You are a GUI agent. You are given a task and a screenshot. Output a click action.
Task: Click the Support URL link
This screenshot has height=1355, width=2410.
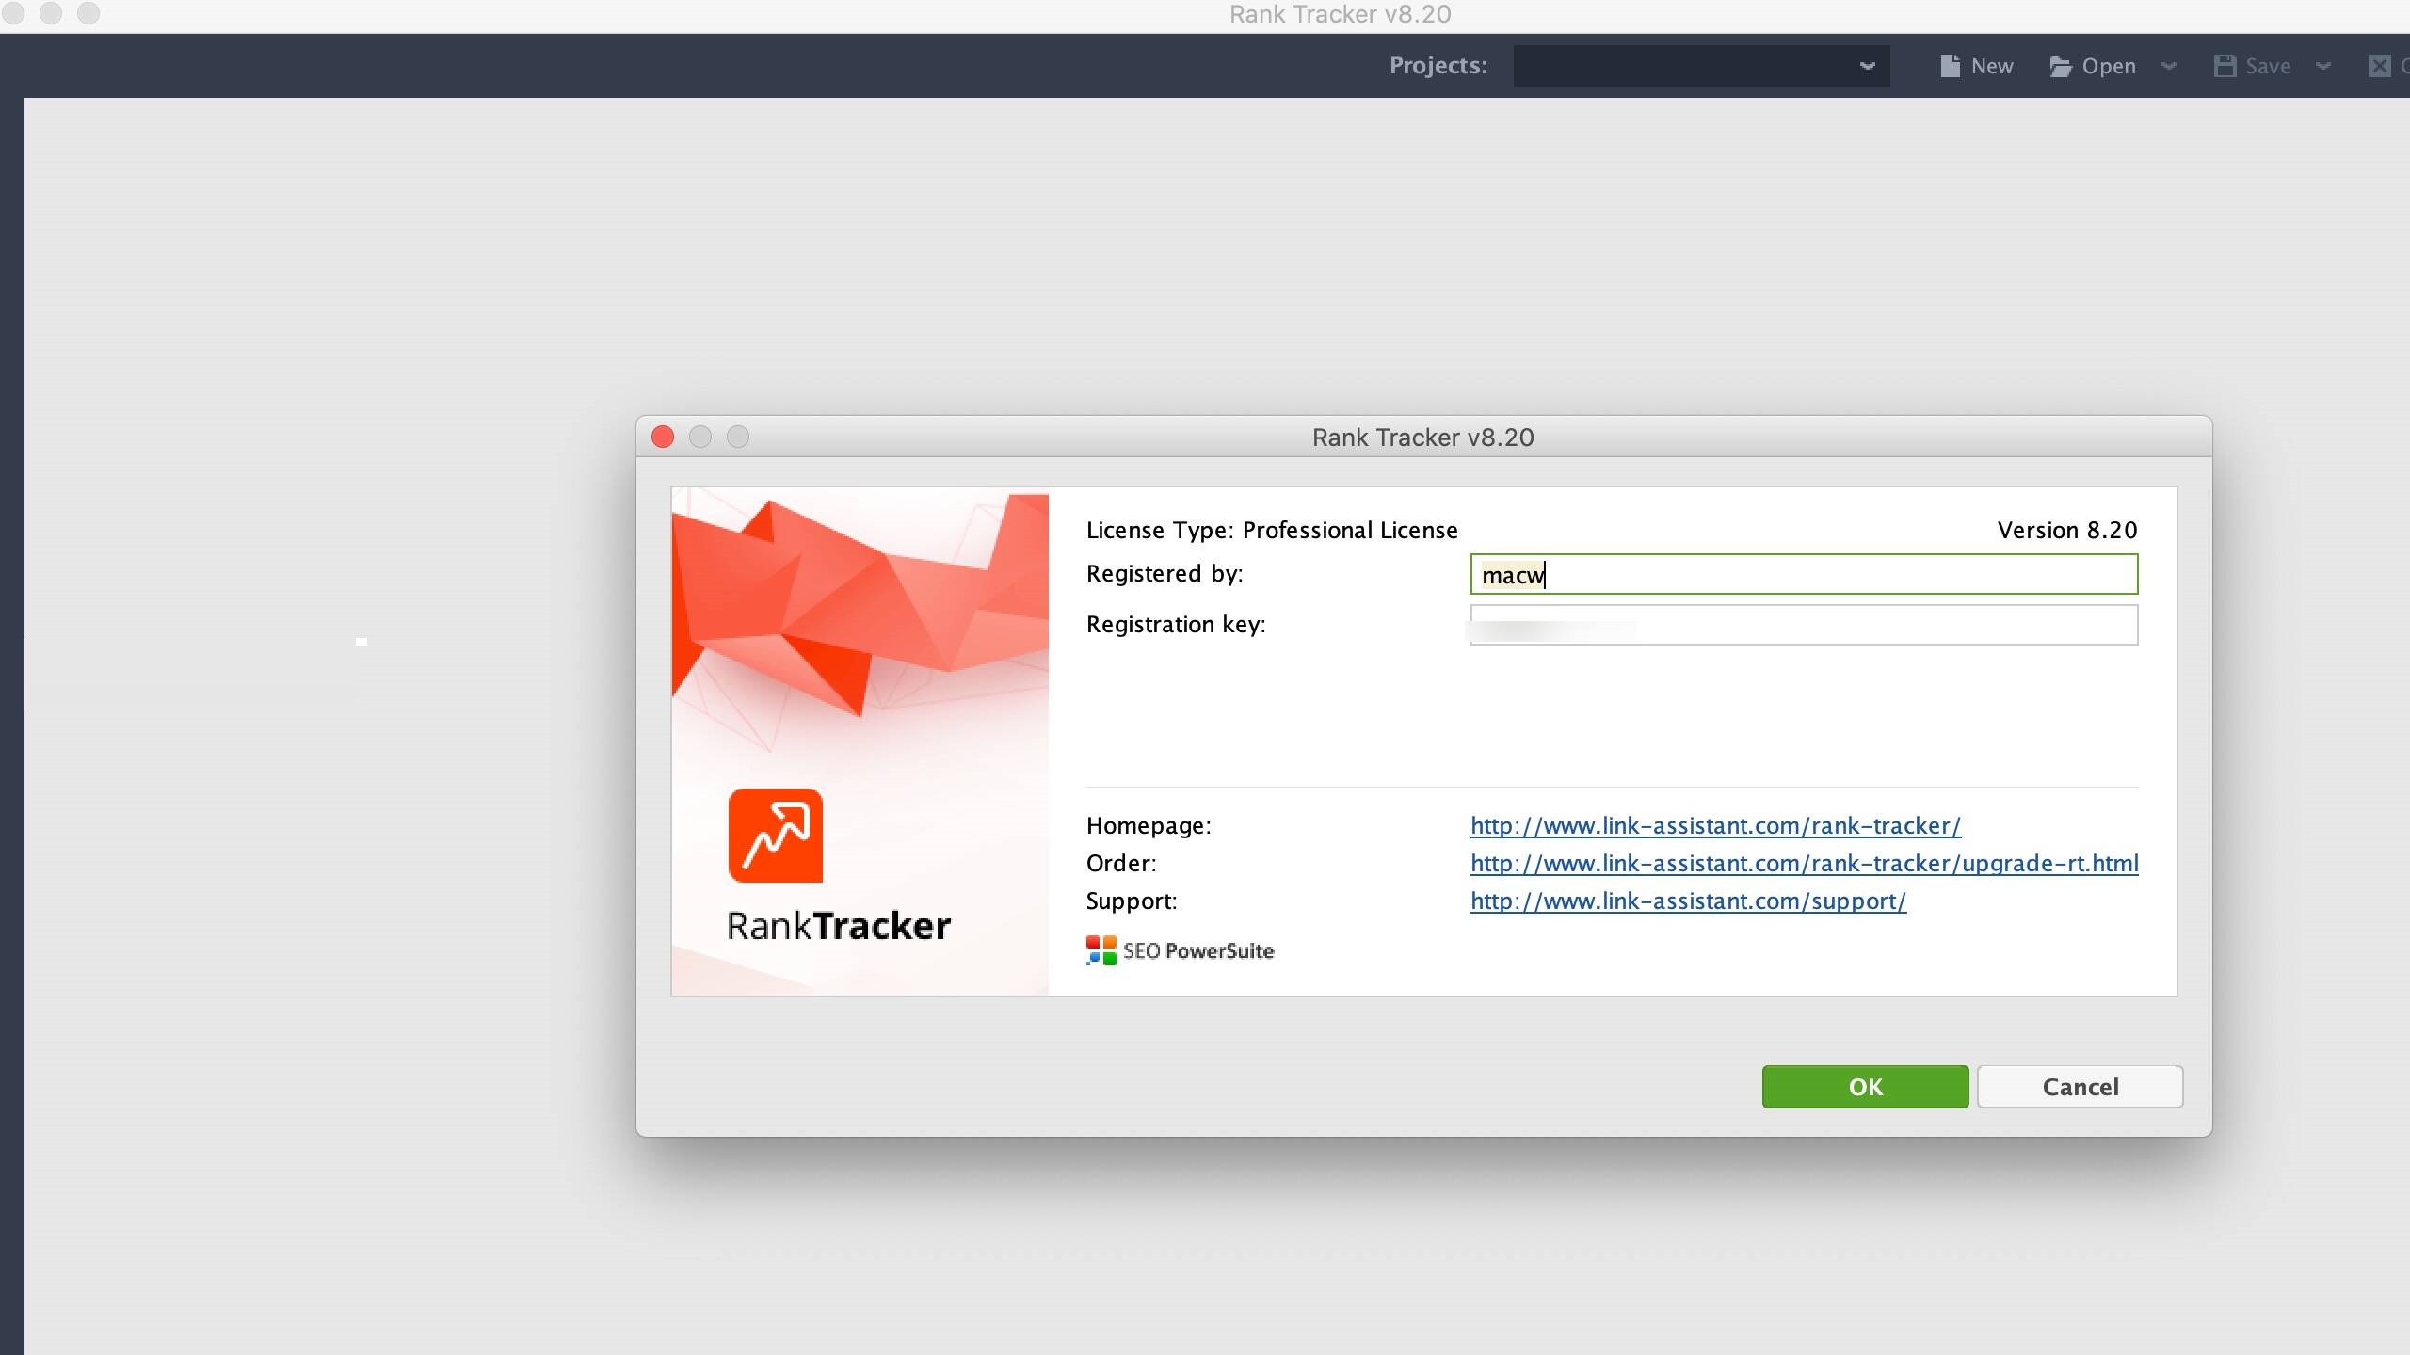point(1688,900)
